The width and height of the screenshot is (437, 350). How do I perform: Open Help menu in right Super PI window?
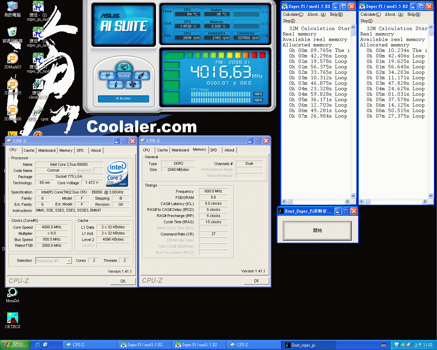pyautogui.click(x=414, y=14)
